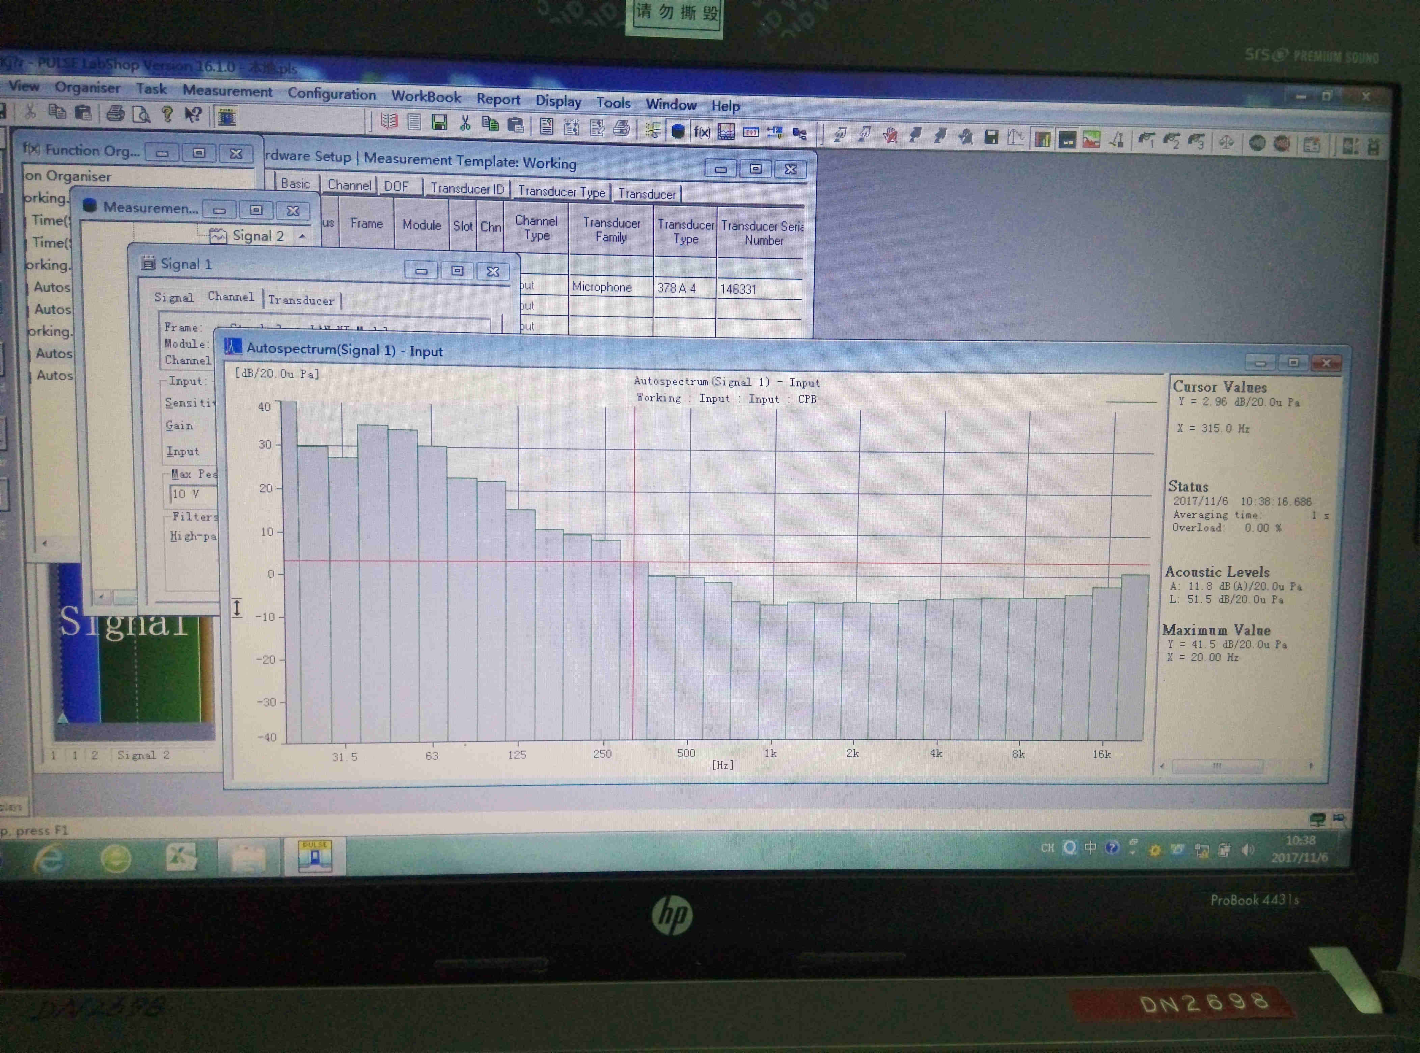
Task: Click the Signal 2 tab below the signal thumbnail
Action: tap(143, 755)
